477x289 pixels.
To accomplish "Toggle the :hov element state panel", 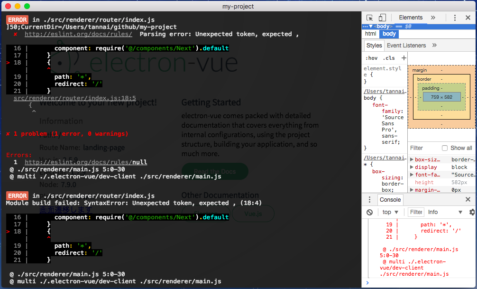I will (x=371, y=58).
